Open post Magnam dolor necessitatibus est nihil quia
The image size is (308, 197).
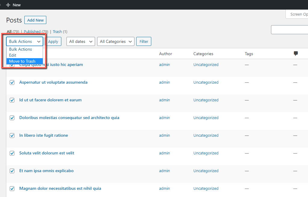point(60,188)
